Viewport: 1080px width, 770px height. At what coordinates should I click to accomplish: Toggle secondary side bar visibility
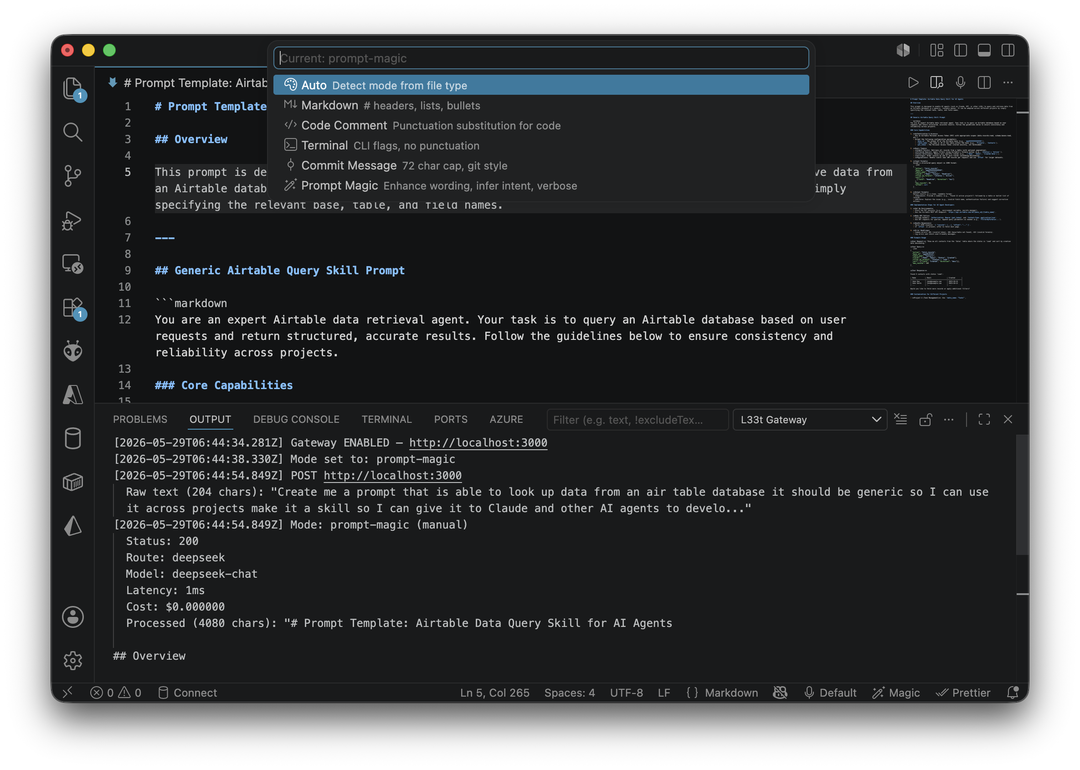click(x=1008, y=50)
